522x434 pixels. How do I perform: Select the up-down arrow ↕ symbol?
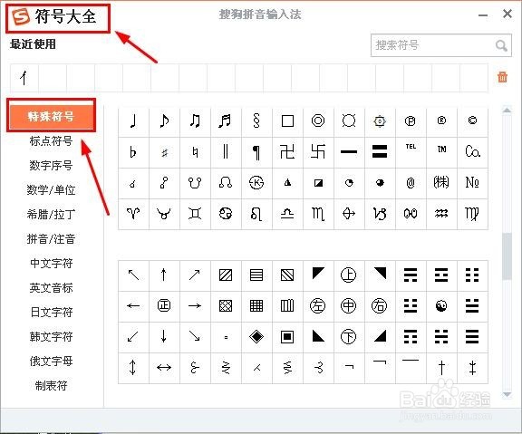133,368
